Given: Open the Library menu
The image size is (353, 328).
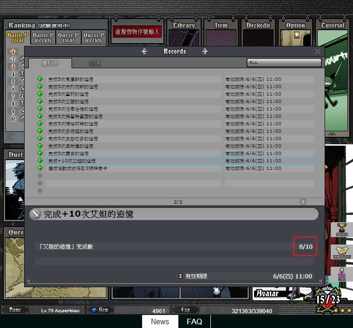Looking at the screenshot, I should [184, 32].
